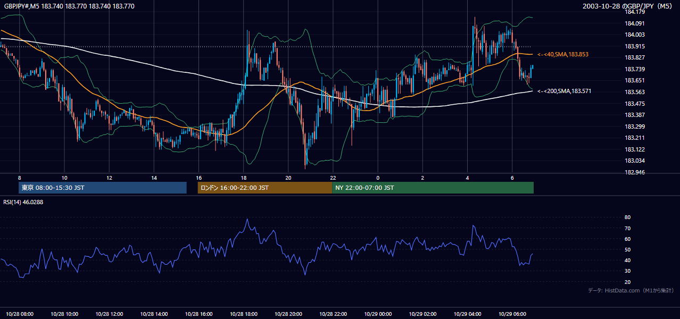Image resolution: width=680 pixels, height=319 pixels.
Task: Select the ロンドン 16:00-22:00 JST session bar
Action: coord(264,188)
